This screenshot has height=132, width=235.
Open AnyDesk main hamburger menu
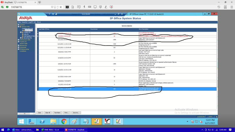[232, 7]
